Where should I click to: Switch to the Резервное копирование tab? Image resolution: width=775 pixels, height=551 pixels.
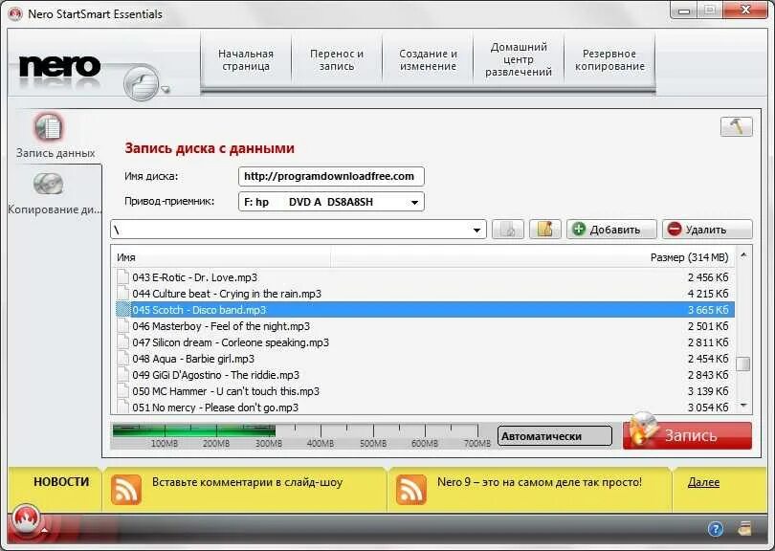point(609,60)
